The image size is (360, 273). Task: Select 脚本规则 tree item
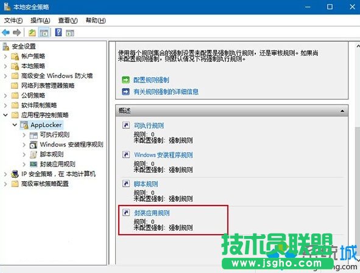[x=52, y=154]
